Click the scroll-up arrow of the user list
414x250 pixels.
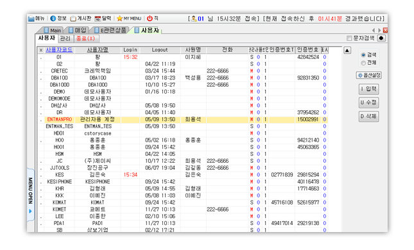click(x=347, y=51)
